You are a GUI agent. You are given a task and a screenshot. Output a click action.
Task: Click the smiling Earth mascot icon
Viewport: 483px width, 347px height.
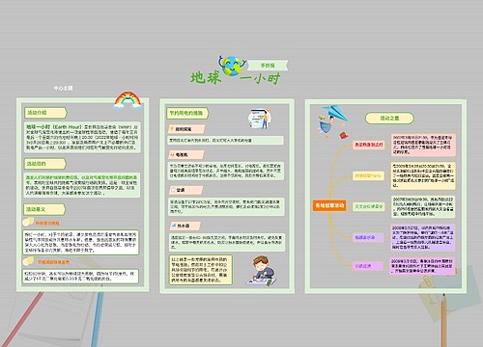[232, 66]
